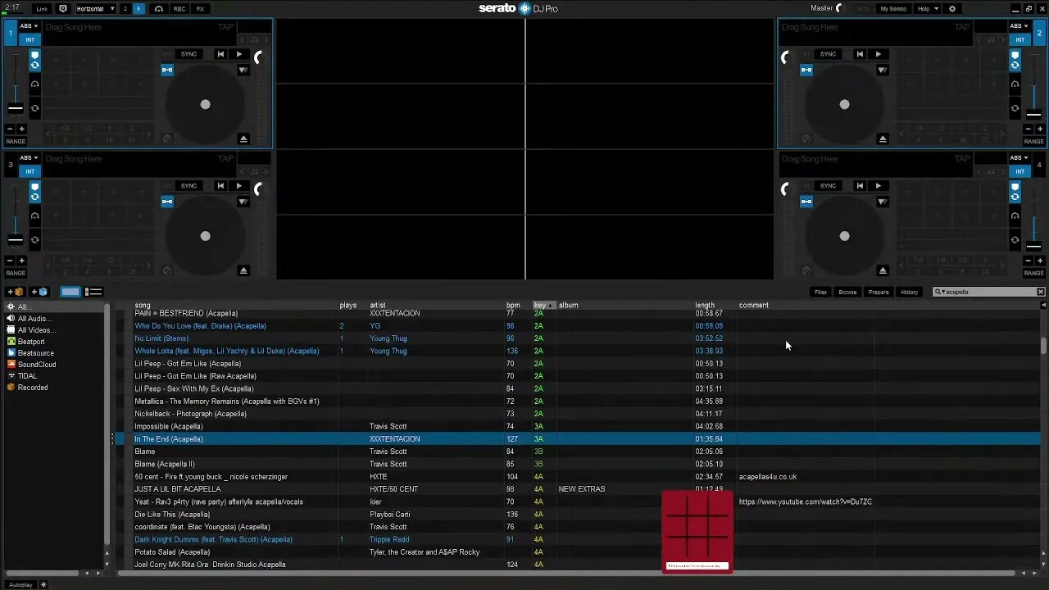Switch to 4 deck layout

[139, 8]
